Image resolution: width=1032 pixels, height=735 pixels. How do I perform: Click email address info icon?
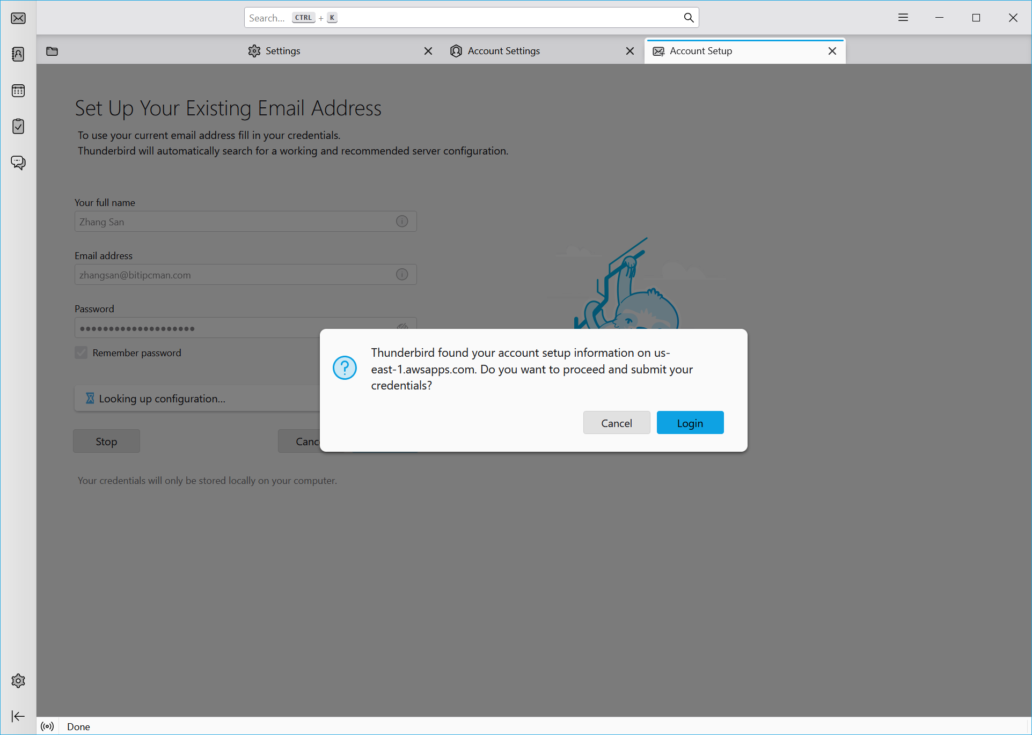click(402, 274)
